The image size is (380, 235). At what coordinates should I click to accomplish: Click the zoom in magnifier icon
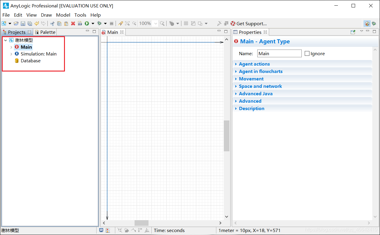[x=162, y=23]
